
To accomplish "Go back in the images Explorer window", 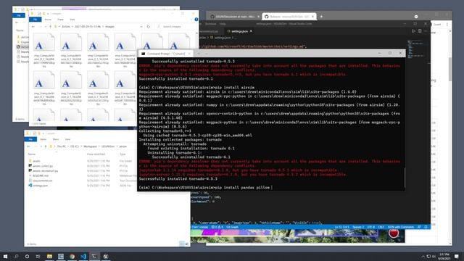I will (33, 27).
